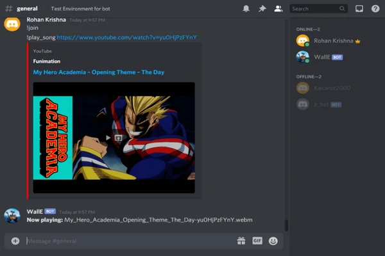Viewport: 385px width, 256px height.
Task: Open the inbox icon
Action: point(359,8)
